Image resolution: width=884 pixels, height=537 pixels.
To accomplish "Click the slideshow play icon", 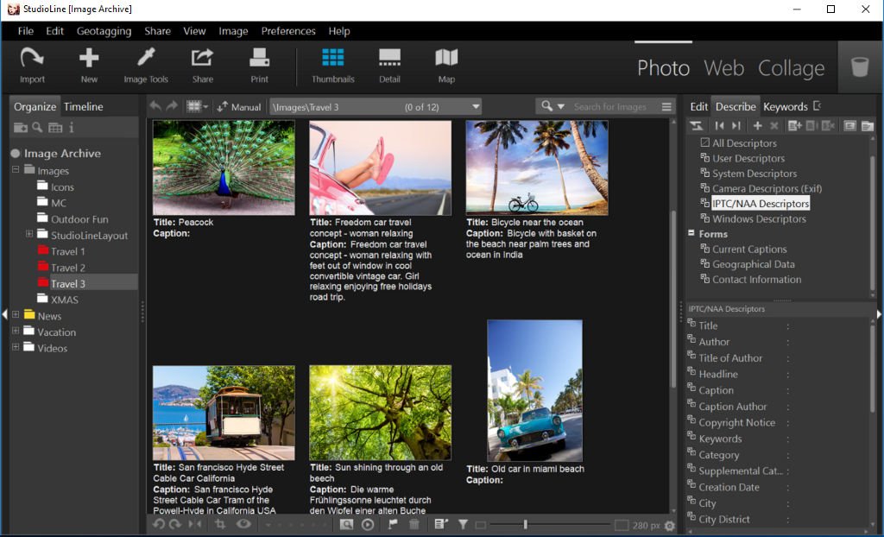I will tap(368, 525).
